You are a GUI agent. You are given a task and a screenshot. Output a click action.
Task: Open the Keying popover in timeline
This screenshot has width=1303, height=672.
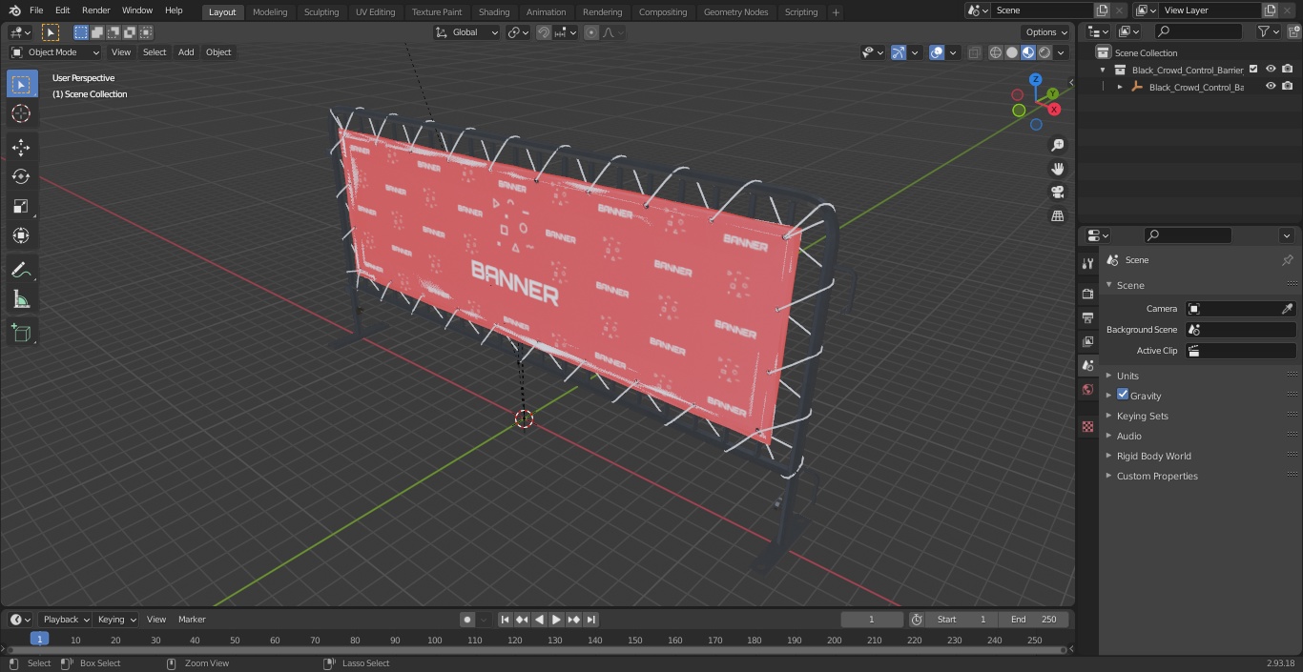click(x=115, y=620)
